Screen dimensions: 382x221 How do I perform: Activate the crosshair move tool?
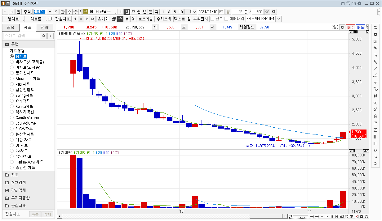tap(120, 19)
